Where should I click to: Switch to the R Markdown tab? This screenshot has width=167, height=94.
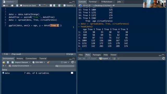(x=107, y=2)
